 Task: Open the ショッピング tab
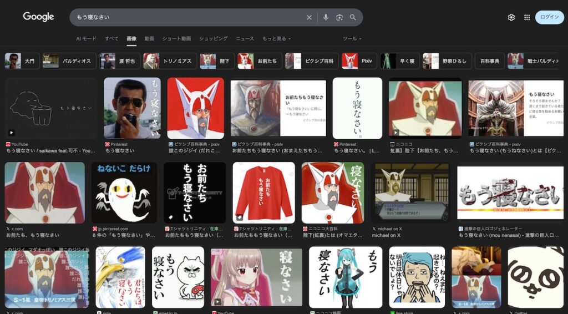tap(213, 39)
